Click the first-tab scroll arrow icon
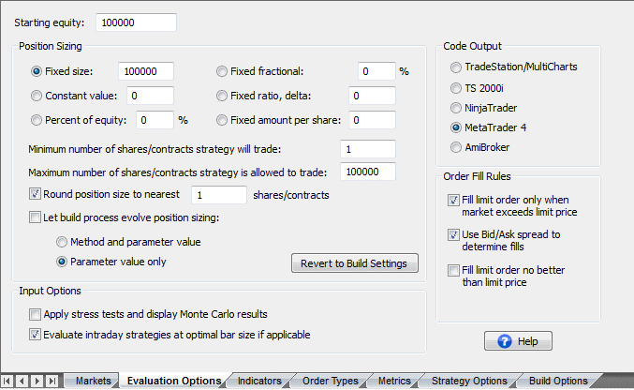This screenshot has width=634, height=390. [8, 381]
